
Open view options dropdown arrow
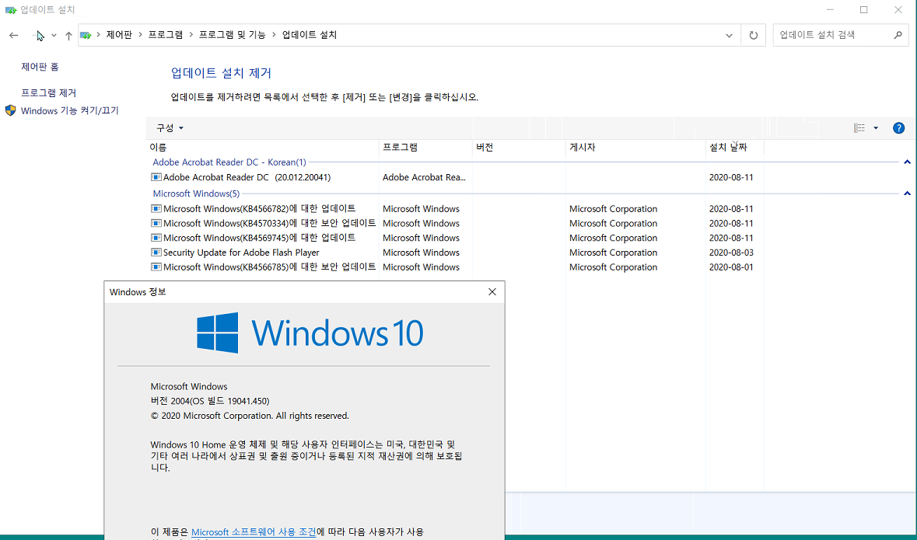pyautogui.click(x=876, y=128)
